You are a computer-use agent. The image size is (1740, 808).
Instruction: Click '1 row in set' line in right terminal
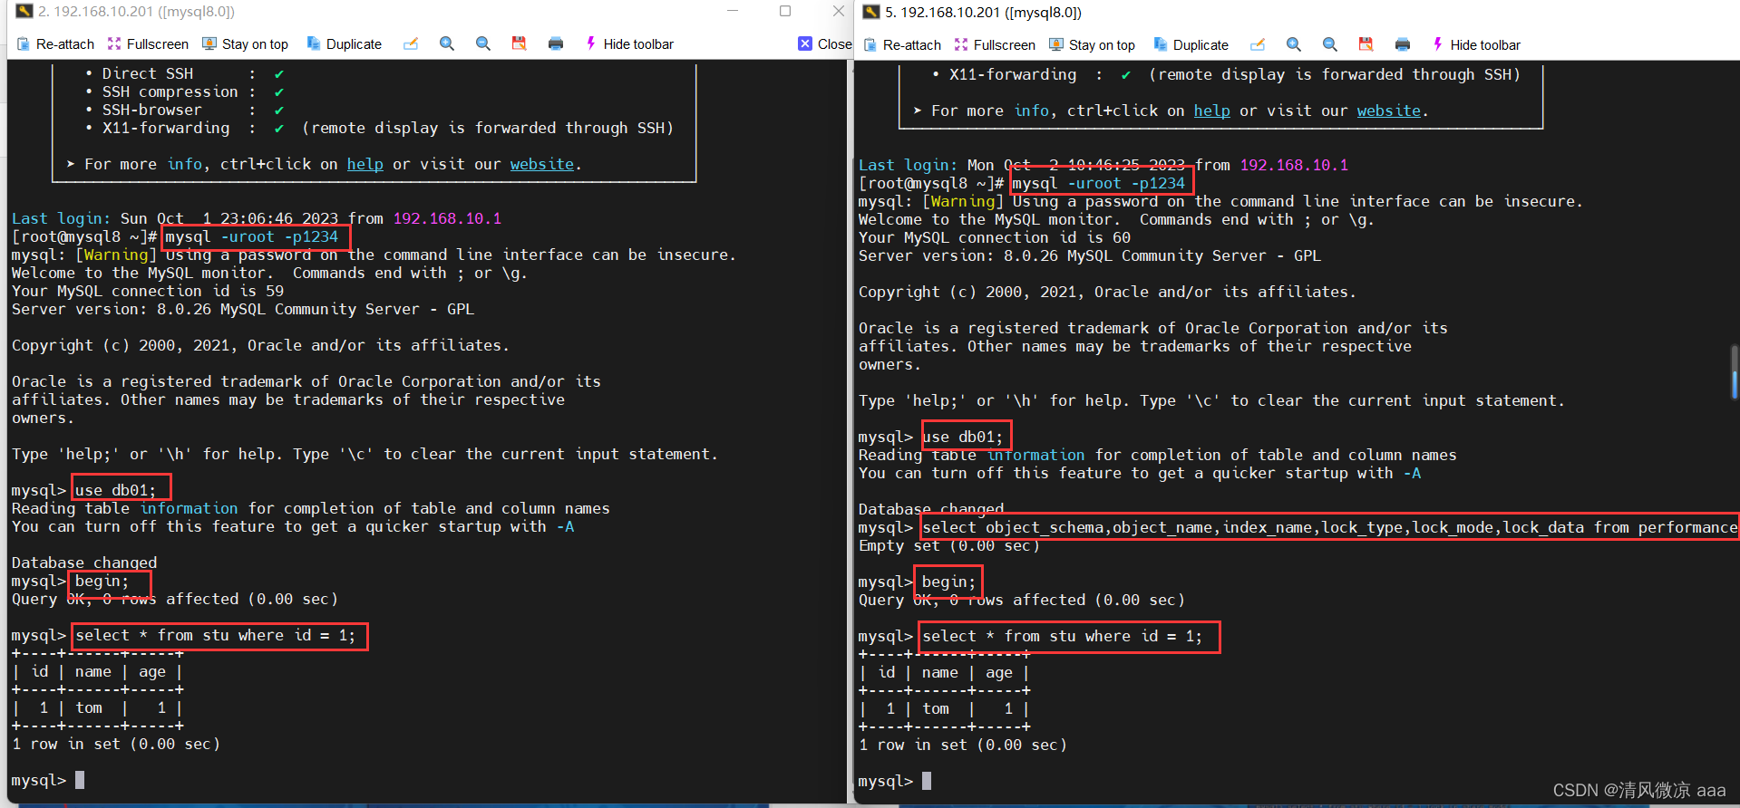963,745
